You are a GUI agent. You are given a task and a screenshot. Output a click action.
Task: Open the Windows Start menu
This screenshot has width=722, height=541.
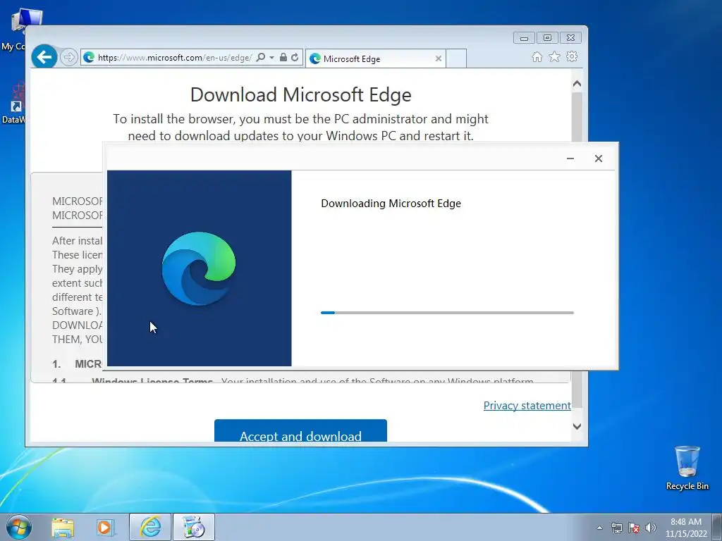point(18,527)
